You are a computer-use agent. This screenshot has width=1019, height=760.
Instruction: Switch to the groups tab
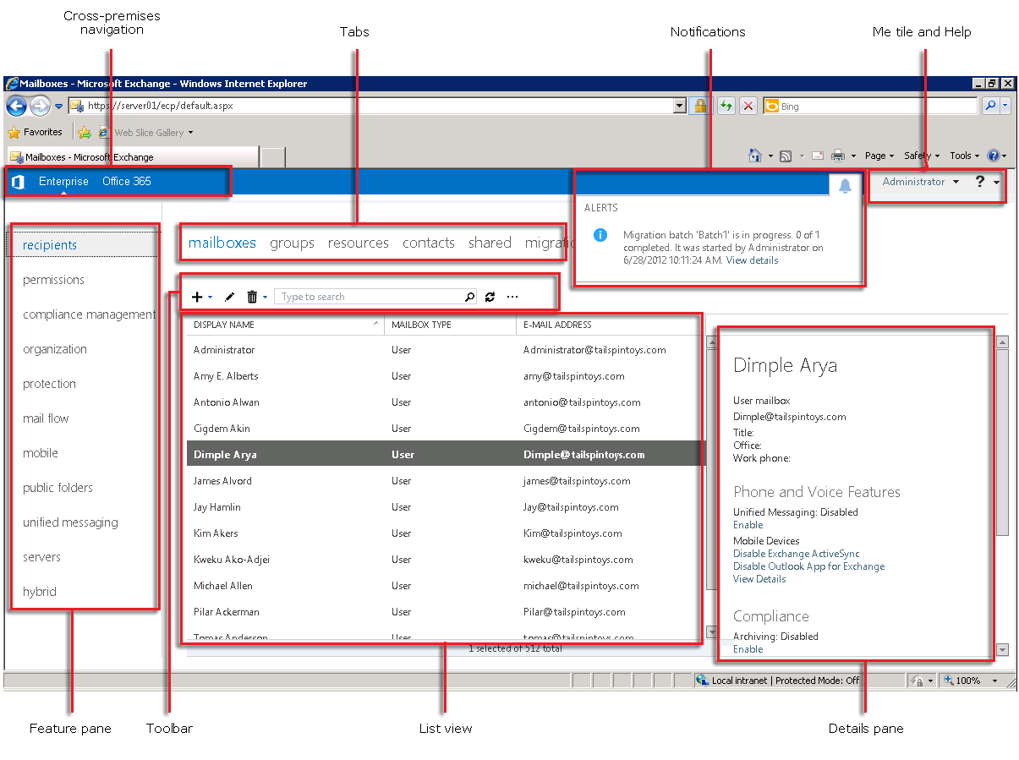point(292,243)
